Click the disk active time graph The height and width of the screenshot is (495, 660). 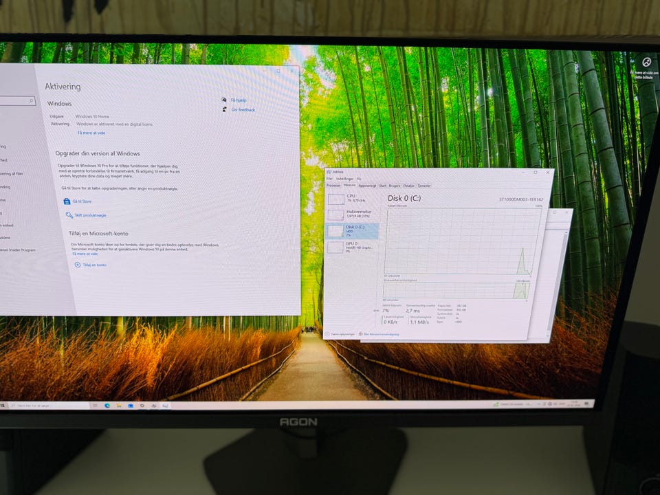click(462, 241)
